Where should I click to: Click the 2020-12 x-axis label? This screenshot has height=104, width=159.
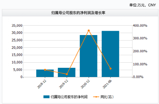85,84
